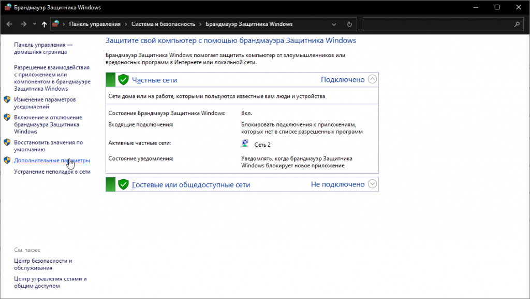
Task: Open Восстановить значения по умолчанию link
Action: click(x=48, y=146)
